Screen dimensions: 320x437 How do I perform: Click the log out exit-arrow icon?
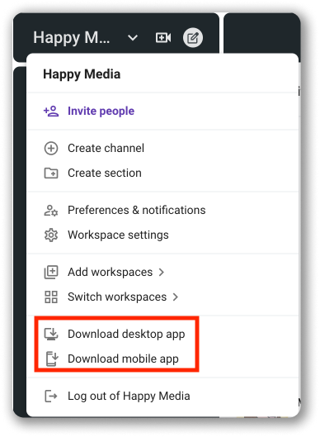(x=51, y=396)
